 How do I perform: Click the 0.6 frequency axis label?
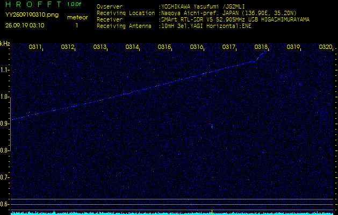5,204
